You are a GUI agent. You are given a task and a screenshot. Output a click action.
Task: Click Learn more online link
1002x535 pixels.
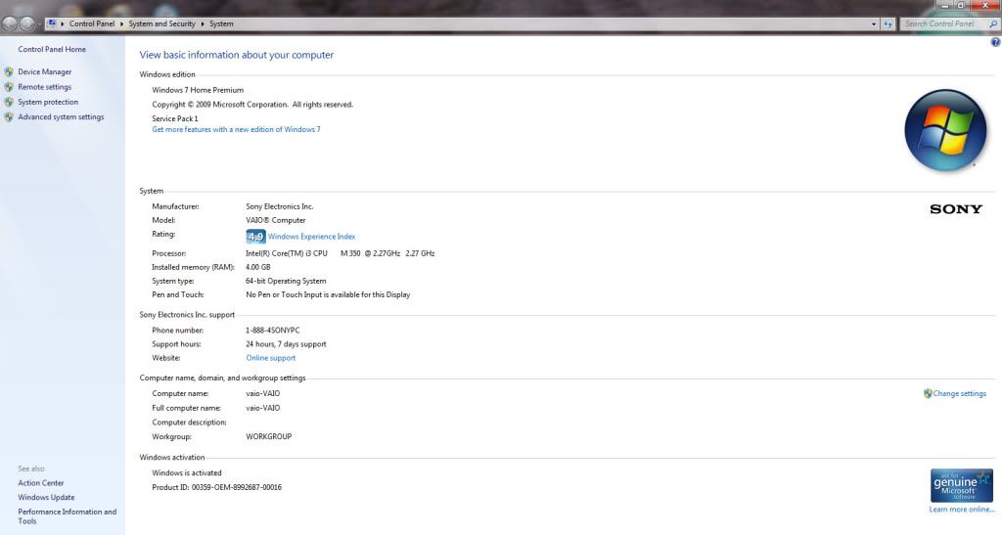(x=962, y=510)
